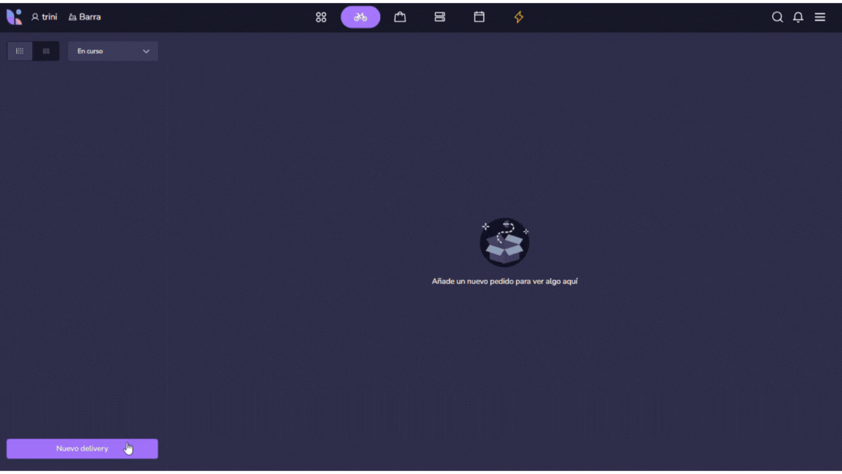Open search with magnifier icon

(x=777, y=18)
